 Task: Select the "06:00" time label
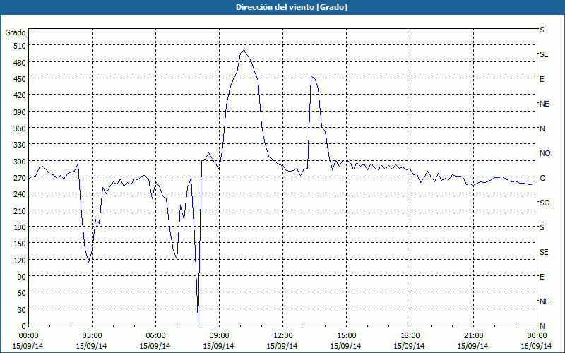pyautogui.click(x=155, y=336)
